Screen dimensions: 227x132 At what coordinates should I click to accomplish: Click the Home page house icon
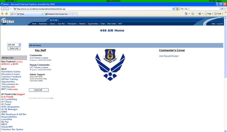186,14
